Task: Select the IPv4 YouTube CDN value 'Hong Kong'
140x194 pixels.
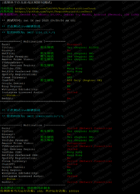Action: 74,68
